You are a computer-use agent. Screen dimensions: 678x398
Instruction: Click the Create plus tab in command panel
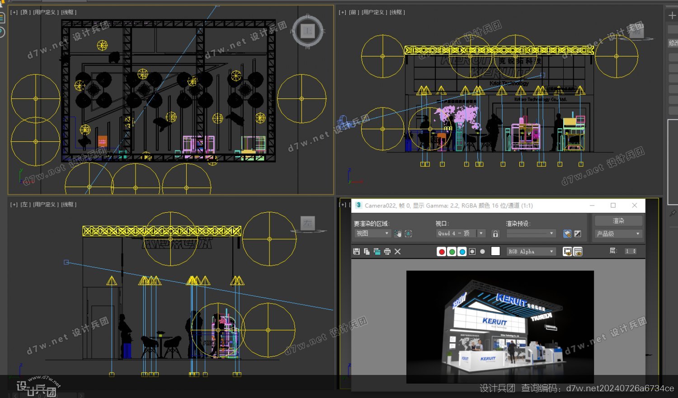672,15
